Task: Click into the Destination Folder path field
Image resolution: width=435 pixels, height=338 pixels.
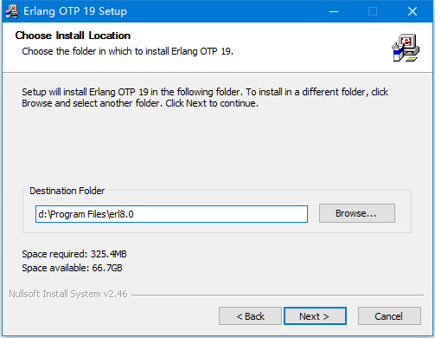Action: pos(171,214)
